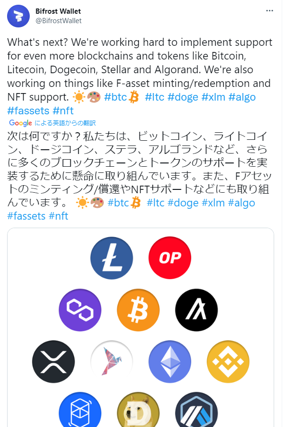Open the tweet more options menu
This screenshot has width=285, height=427.
(269, 10)
